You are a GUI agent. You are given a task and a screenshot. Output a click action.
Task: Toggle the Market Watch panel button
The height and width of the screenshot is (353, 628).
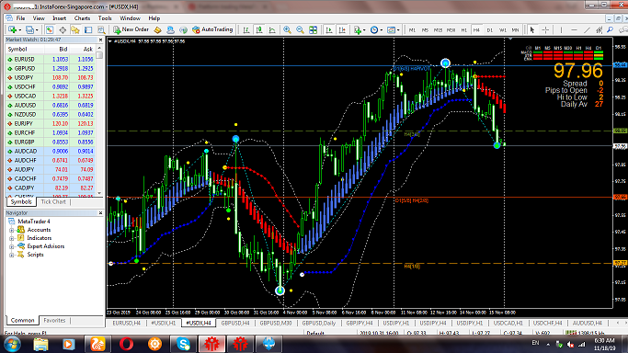50,30
